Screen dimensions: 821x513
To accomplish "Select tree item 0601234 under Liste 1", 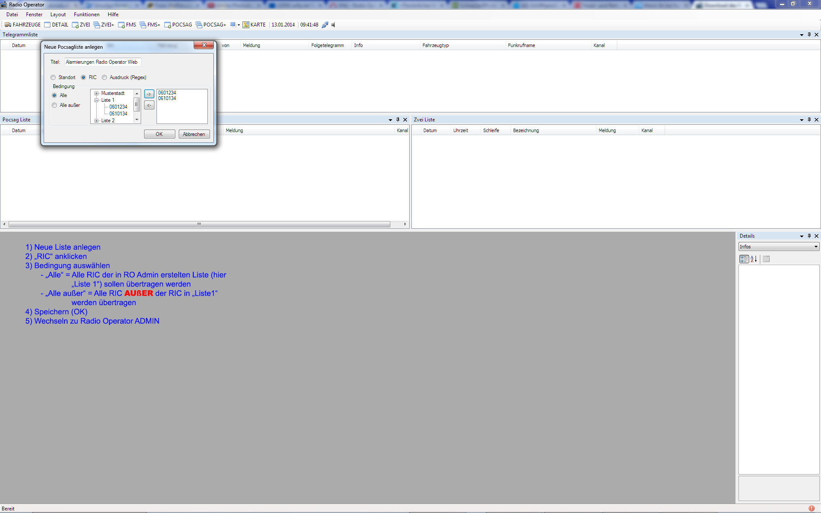I will (118, 107).
